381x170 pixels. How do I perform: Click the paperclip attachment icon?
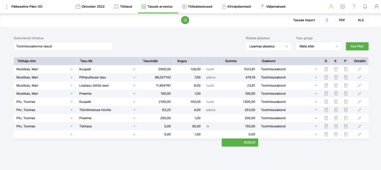(327, 20)
